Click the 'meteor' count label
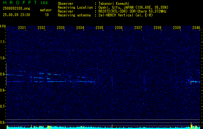 [46, 10]
